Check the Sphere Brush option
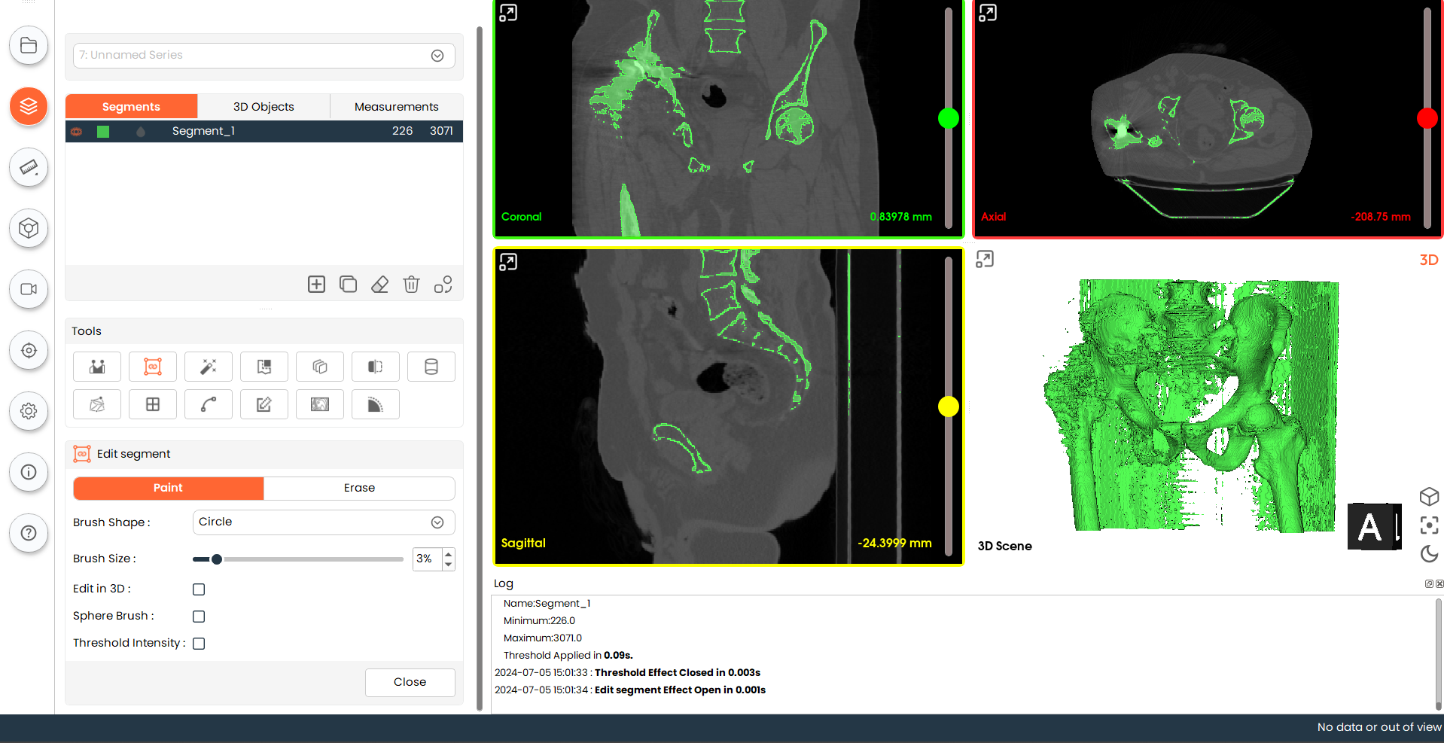 tap(199, 617)
